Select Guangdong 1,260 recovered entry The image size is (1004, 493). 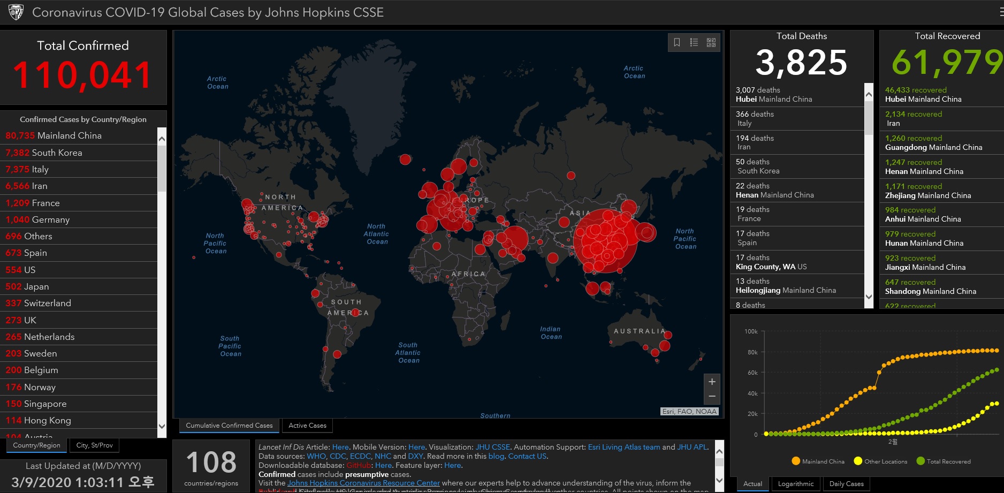tap(942, 143)
